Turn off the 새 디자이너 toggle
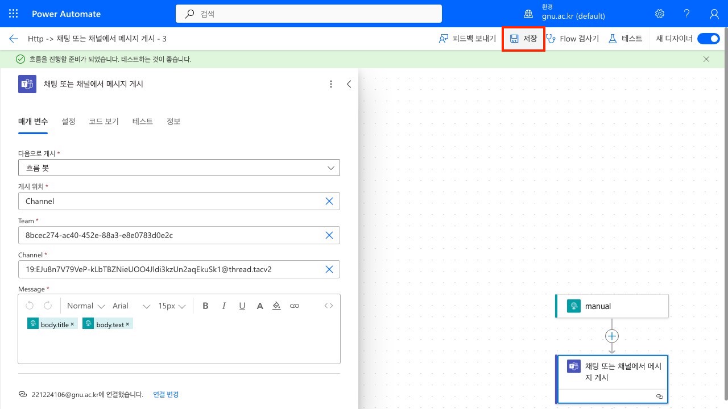This screenshot has width=728, height=409. pos(708,39)
